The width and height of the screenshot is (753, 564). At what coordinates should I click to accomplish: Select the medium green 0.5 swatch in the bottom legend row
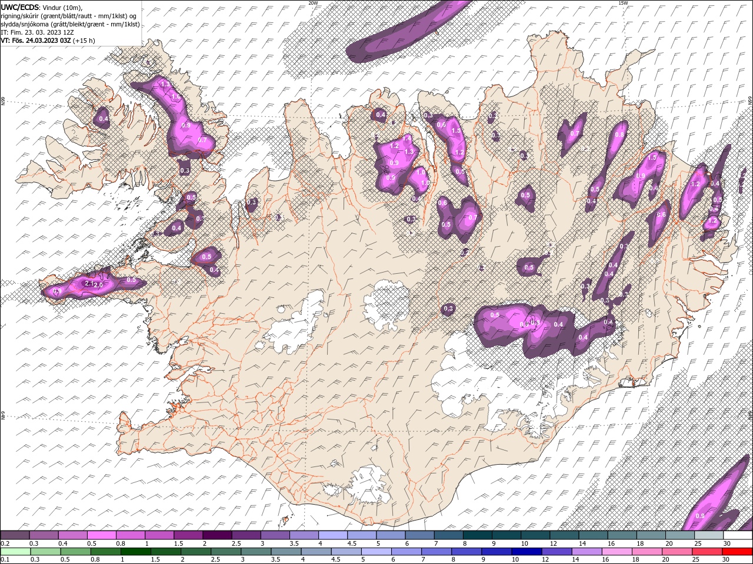click(76, 552)
